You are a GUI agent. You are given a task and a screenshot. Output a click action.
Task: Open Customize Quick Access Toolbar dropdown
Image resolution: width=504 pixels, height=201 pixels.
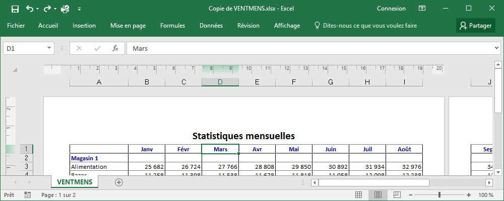pyautogui.click(x=79, y=9)
